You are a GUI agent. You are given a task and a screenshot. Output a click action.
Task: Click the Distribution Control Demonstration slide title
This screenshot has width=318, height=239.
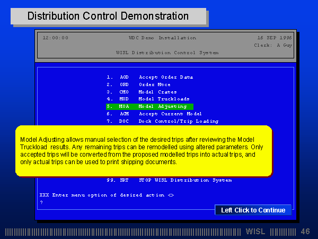108,16
